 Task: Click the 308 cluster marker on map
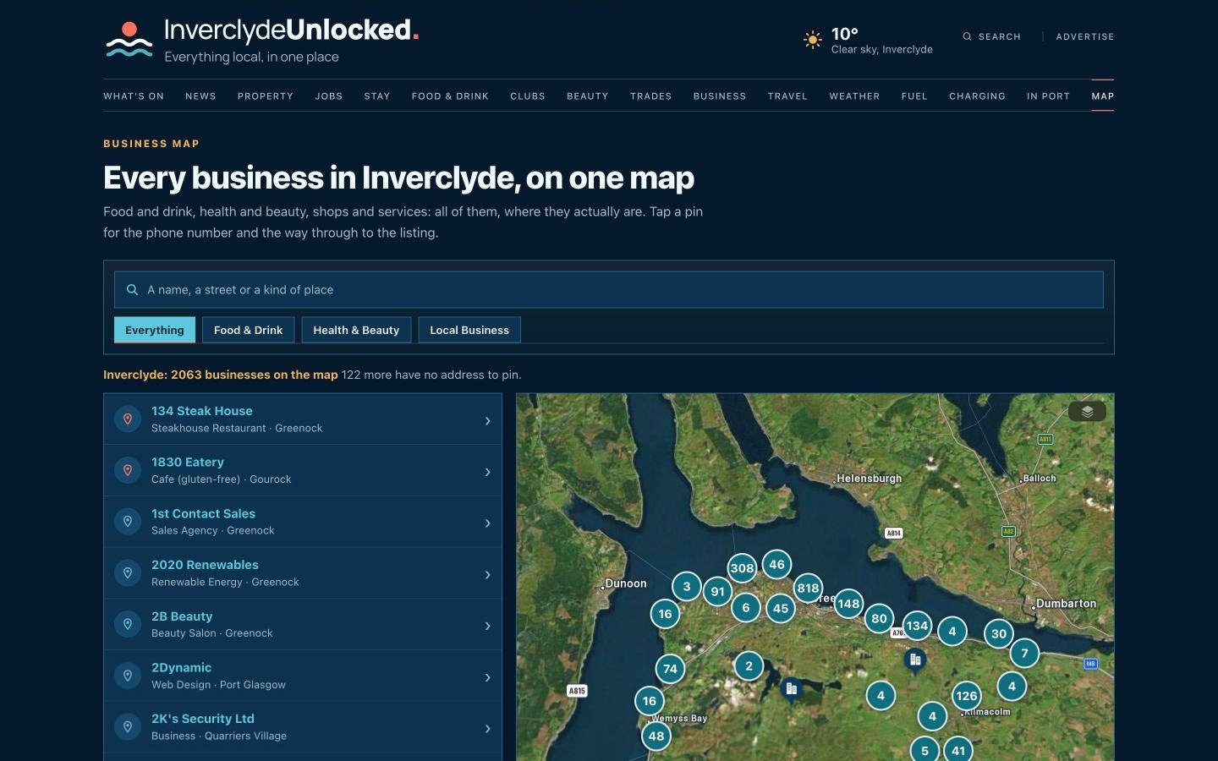point(742,568)
